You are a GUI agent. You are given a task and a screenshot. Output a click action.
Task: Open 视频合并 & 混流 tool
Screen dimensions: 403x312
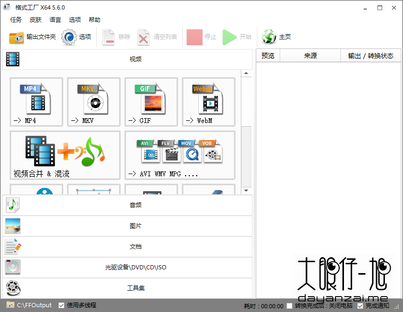pos(65,155)
